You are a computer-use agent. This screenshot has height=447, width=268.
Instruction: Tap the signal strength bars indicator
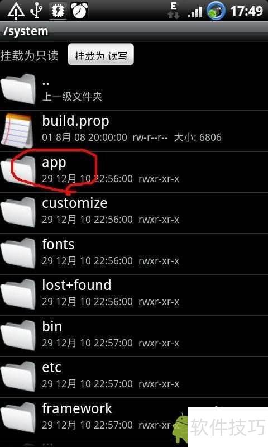[x=195, y=12]
